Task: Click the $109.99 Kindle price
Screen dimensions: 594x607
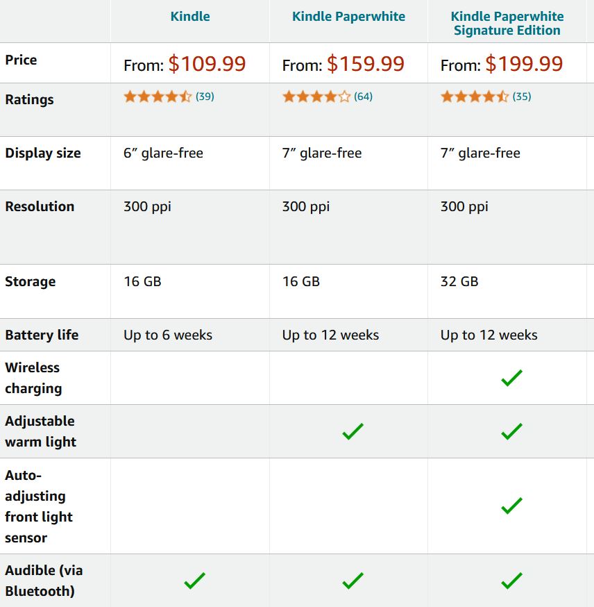Action: pos(207,64)
